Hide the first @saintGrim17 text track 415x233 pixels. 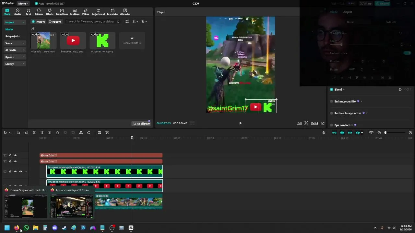click(15, 155)
